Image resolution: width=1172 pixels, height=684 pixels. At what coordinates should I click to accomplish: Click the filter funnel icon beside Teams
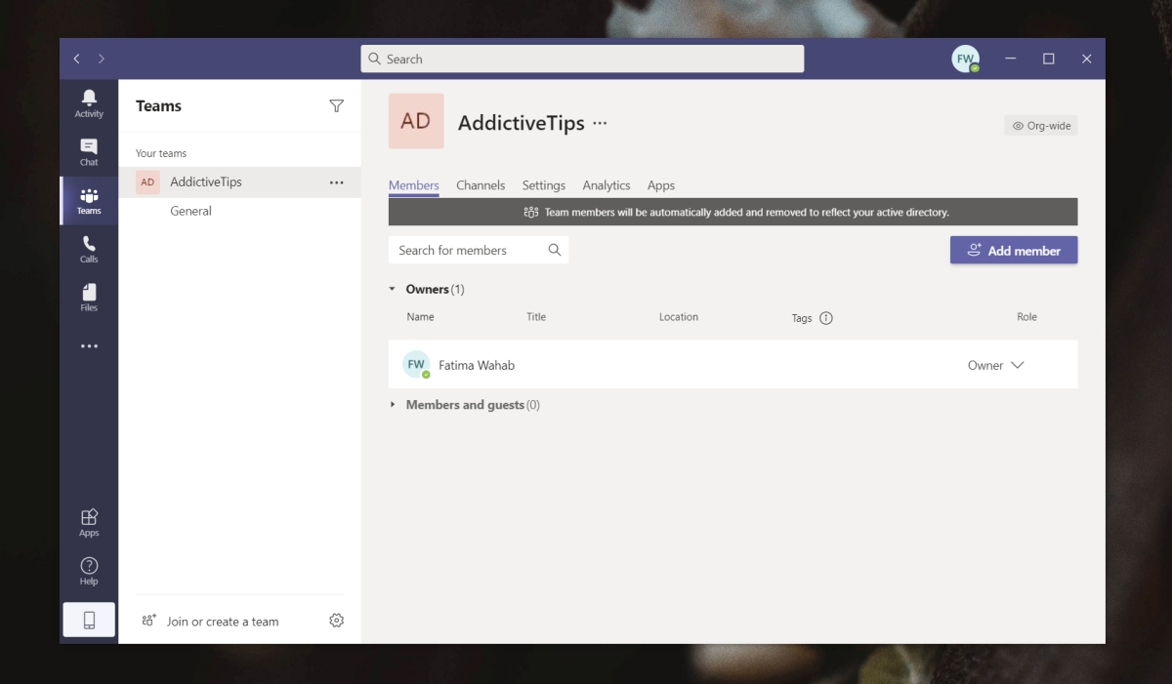point(337,106)
